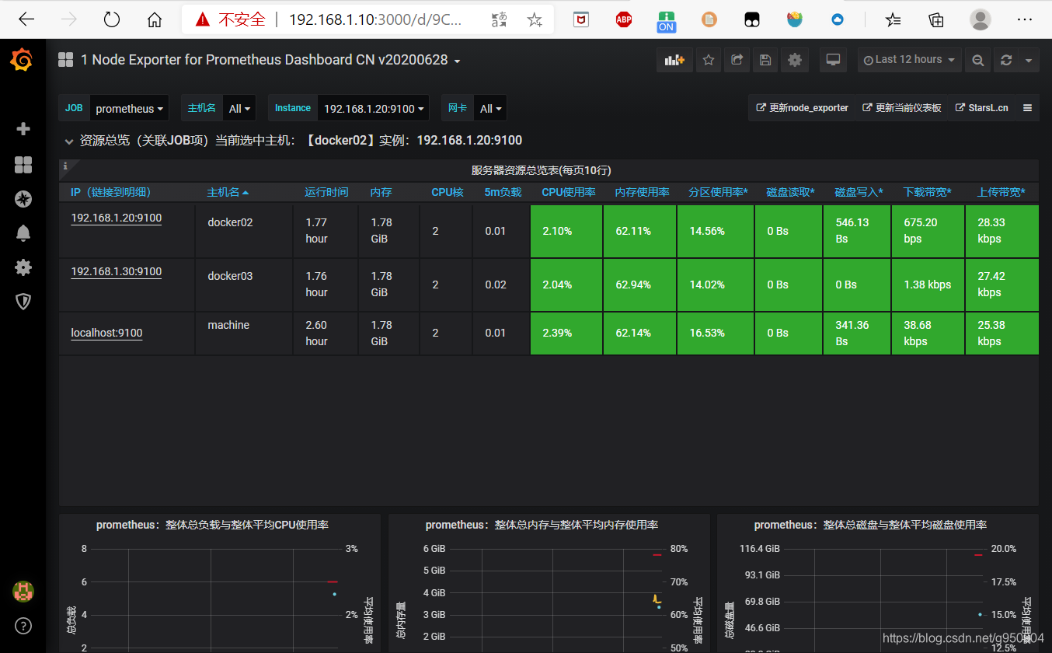
Task: Cycle view mode with monitor icon
Action: (x=833, y=60)
